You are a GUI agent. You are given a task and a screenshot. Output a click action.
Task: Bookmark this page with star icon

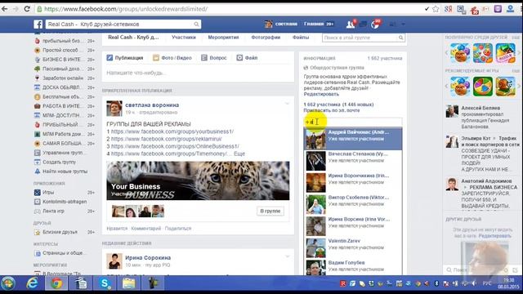[436, 9]
